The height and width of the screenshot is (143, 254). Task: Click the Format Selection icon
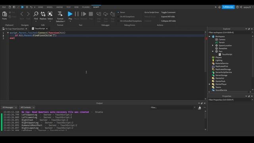click(60, 14)
